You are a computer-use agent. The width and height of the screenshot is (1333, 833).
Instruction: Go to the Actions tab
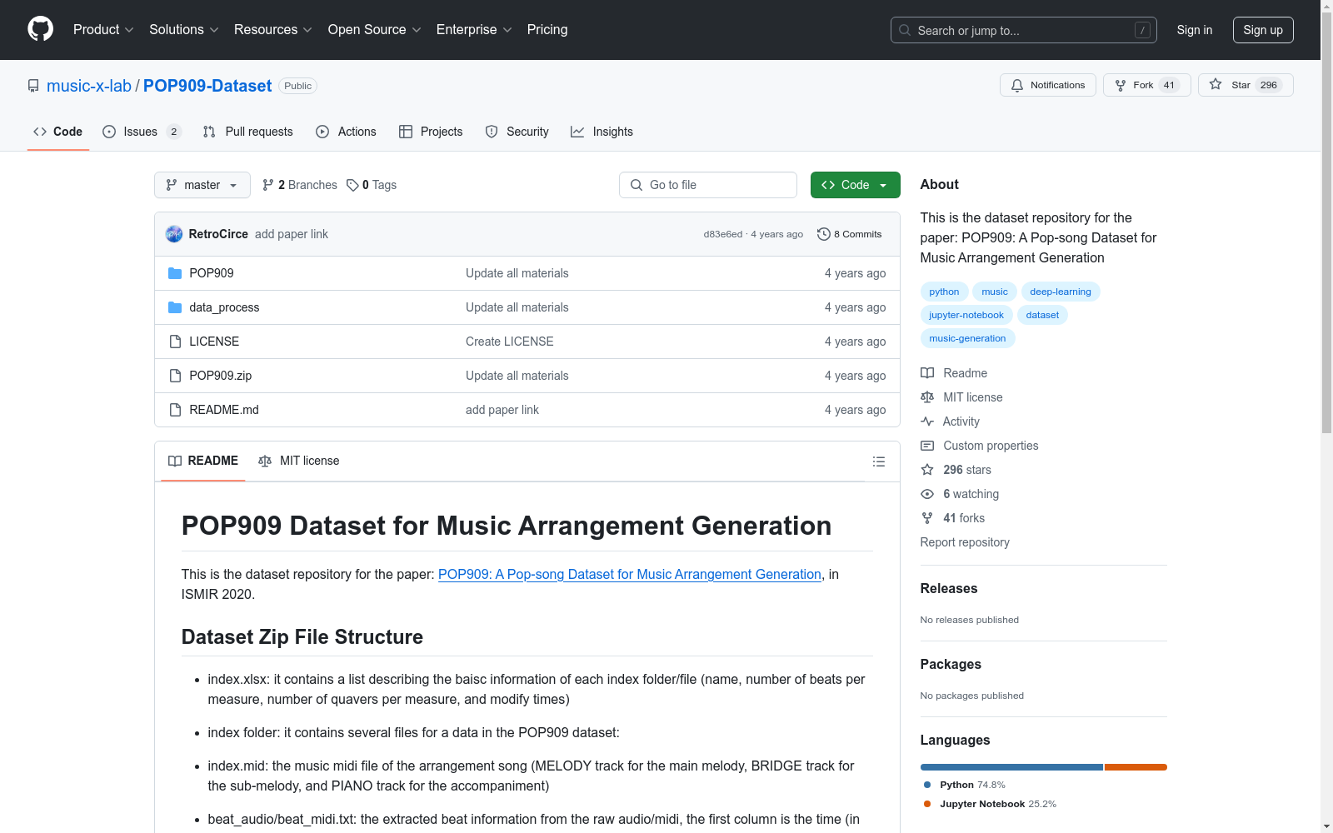coord(346,132)
